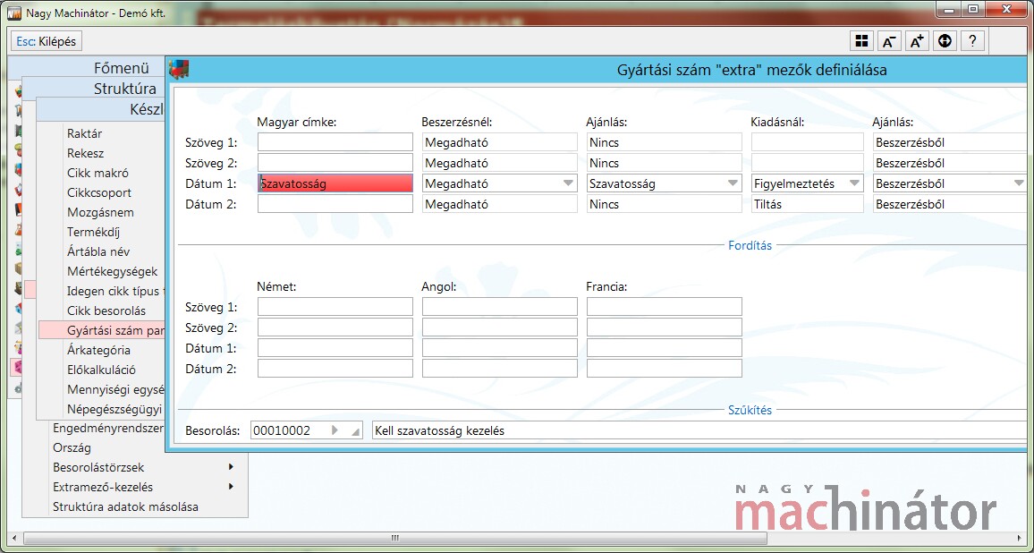Select Raktár menu item
Viewport: 1034px width, 553px height.
coord(84,133)
